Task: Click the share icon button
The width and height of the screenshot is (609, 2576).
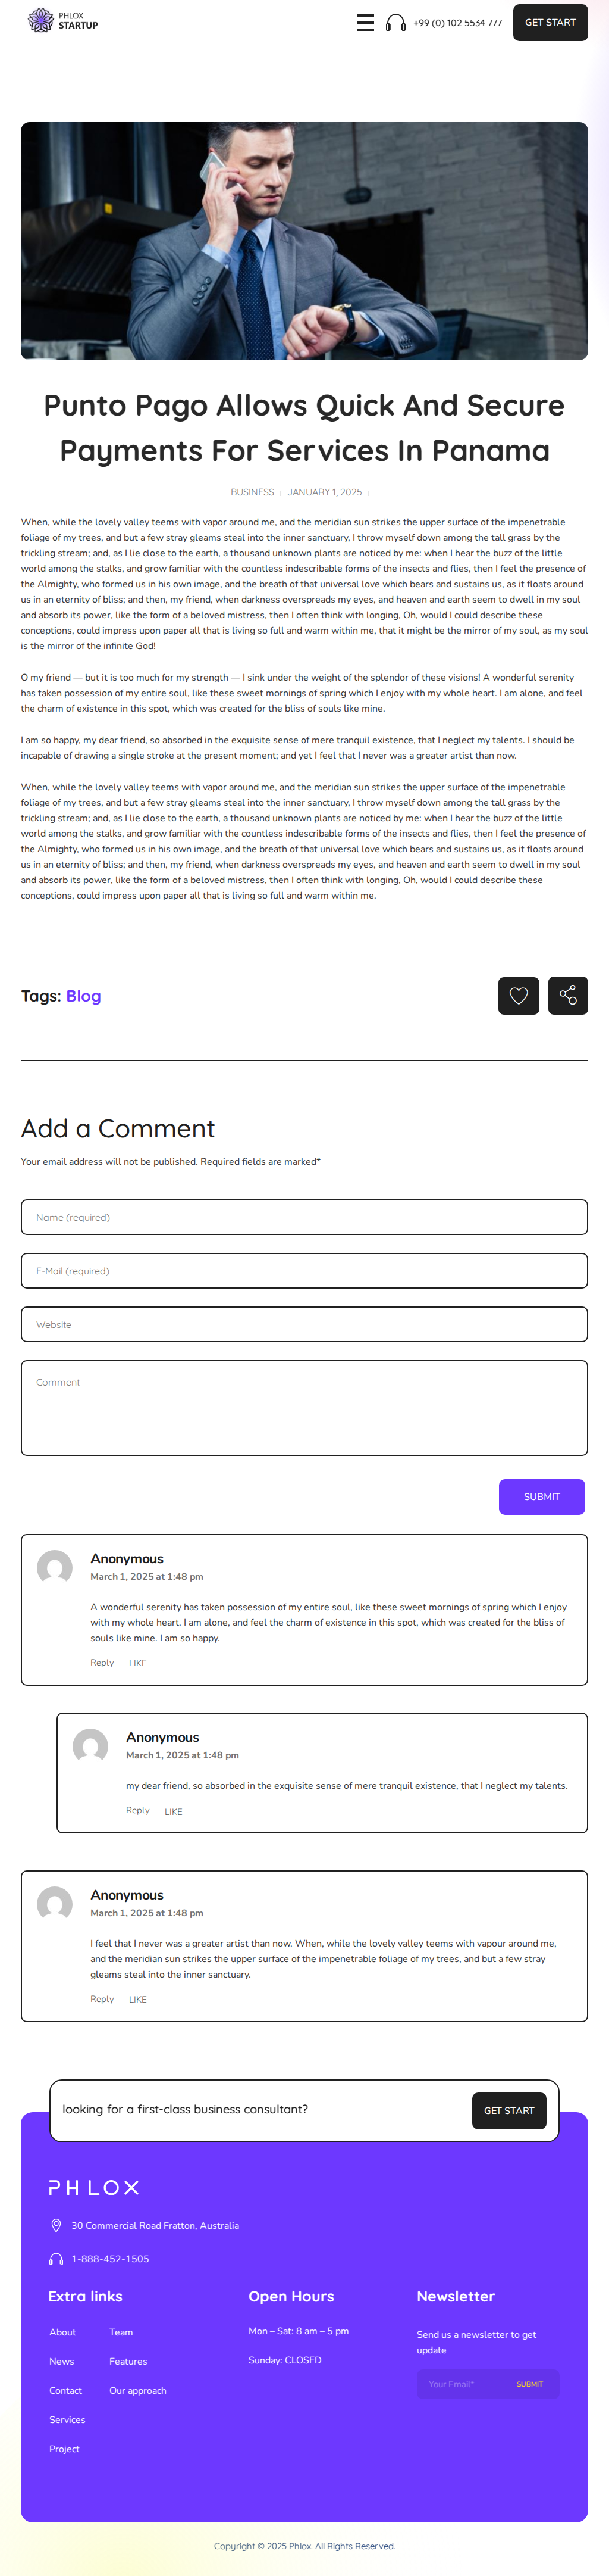Action: 567,995
